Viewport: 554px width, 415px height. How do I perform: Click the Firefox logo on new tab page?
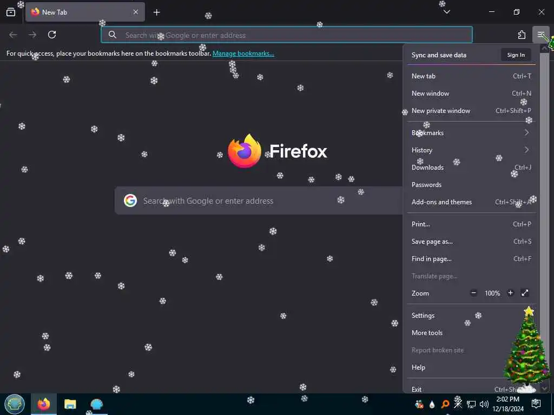[x=245, y=151]
